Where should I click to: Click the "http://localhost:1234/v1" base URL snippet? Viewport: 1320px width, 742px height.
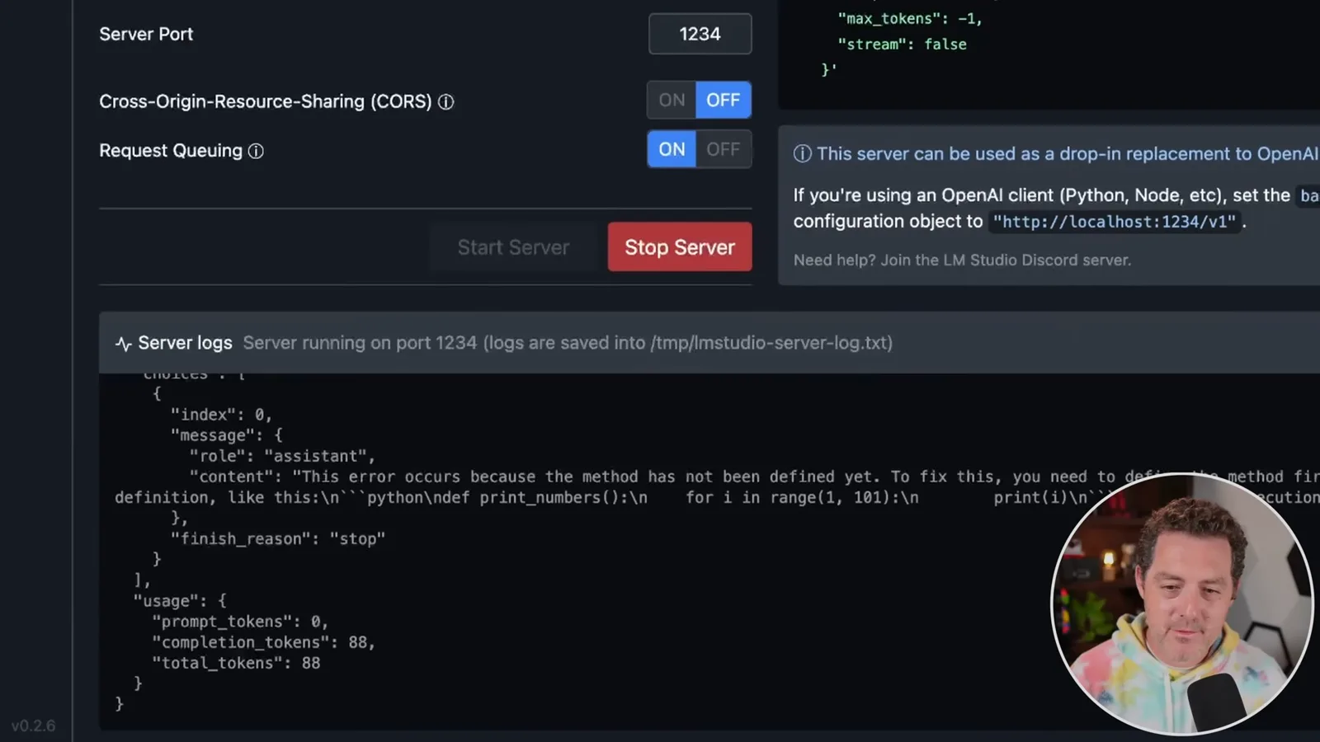(x=1115, y=222)
